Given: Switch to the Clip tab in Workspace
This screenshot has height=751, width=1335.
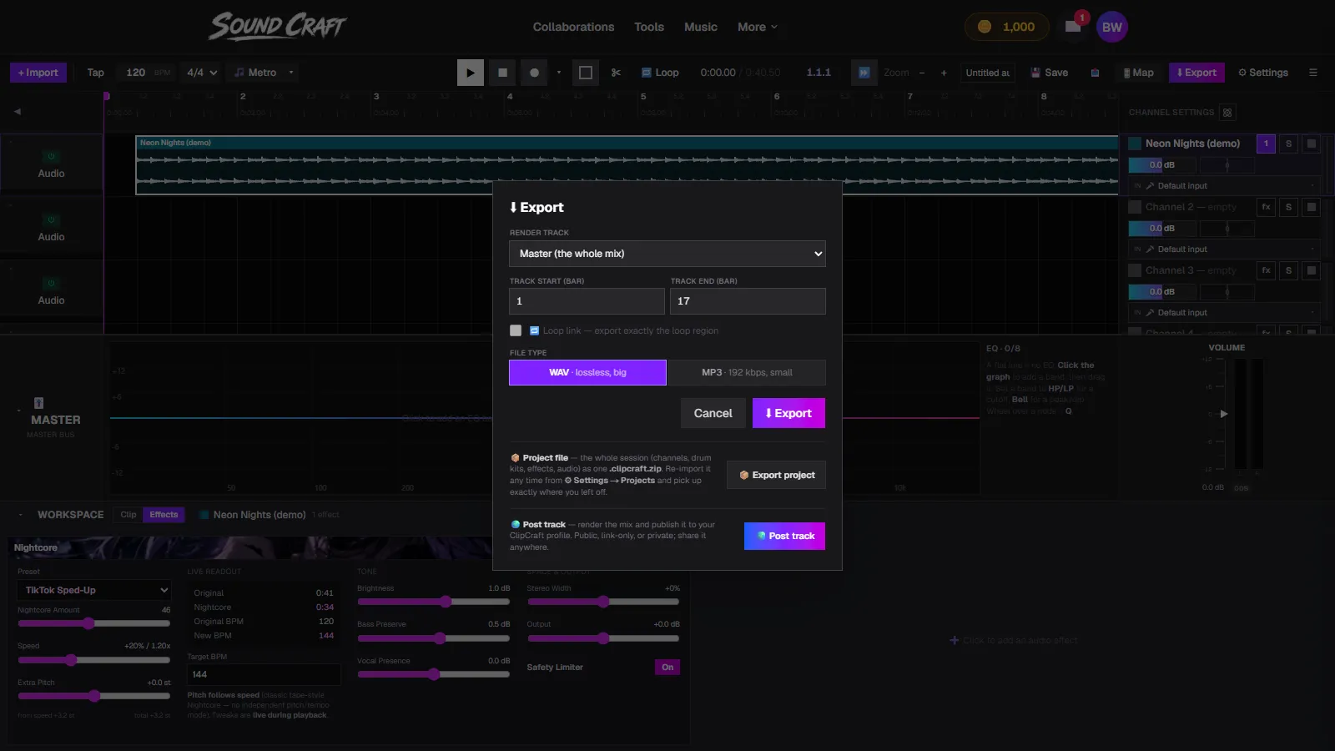Looking at the screenshot, I should pos(128,515).
